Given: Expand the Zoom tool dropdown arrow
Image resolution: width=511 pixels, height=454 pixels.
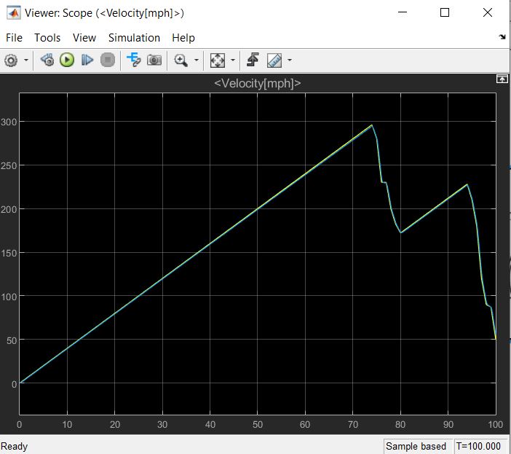Looking at the screenshot, I should [196, 60].
